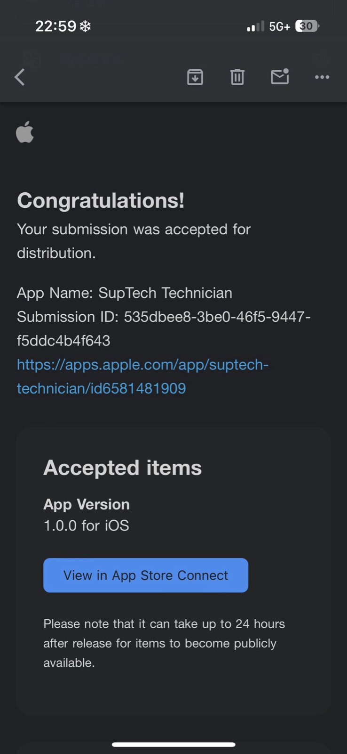This screenshot has height=754, width=347.
Task: Open the three-dot more options menu
Action: pos(322,77)
